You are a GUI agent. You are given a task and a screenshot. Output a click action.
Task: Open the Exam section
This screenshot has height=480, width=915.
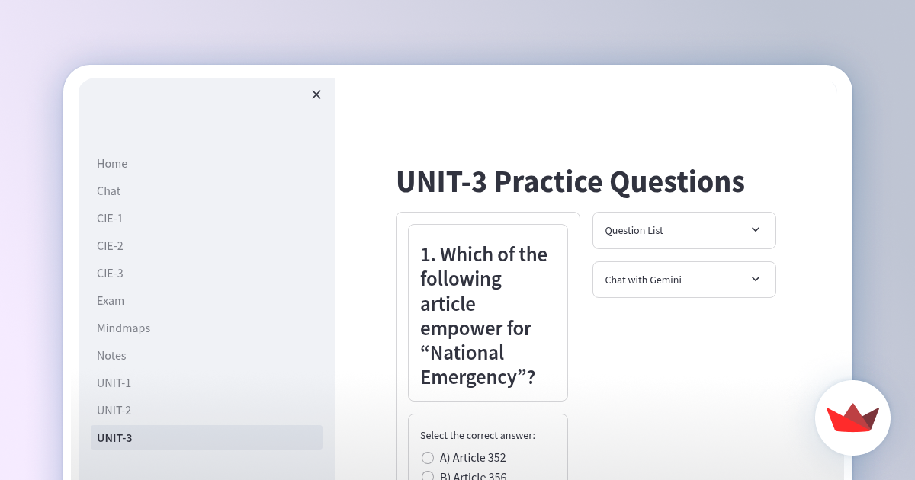click(x=111, y=300)
